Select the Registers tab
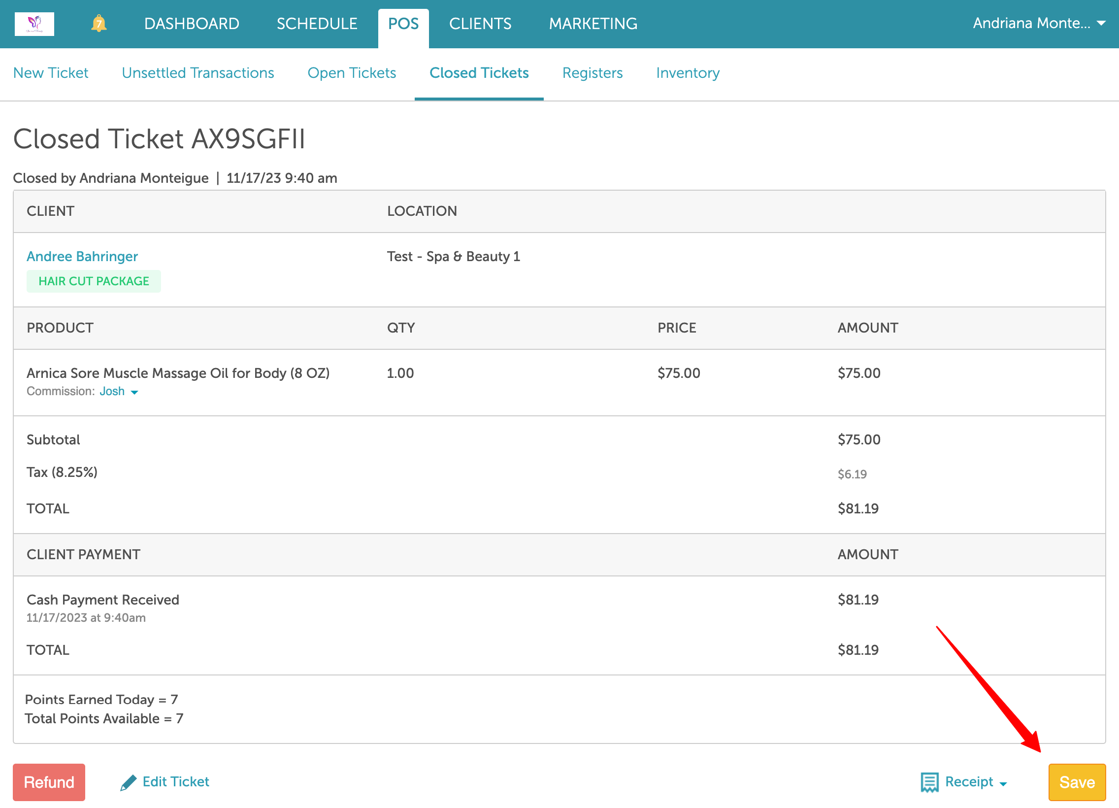 pyautogui.click(x=592, y=73)
